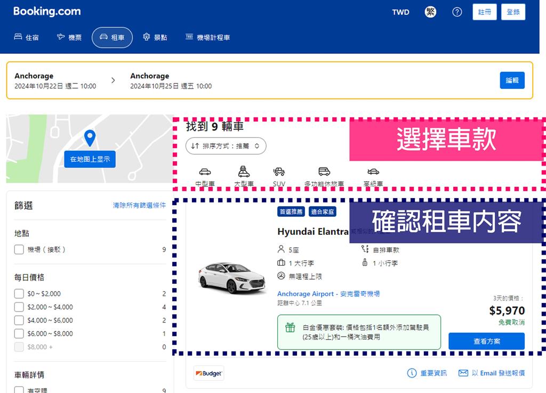Click the 機場計程車 taxi icon

pos(189,37)
